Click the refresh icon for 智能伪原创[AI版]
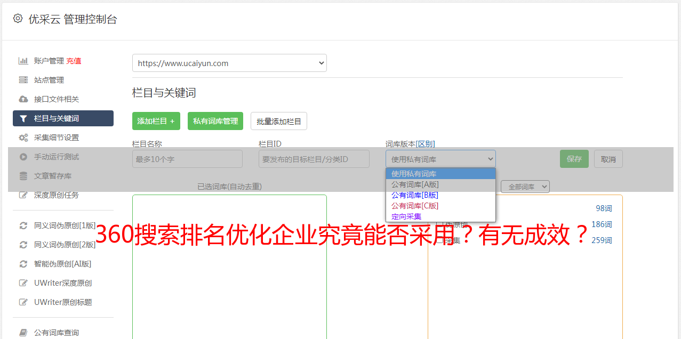The height and width of the screenshot is (339, 681). point(23,264)
